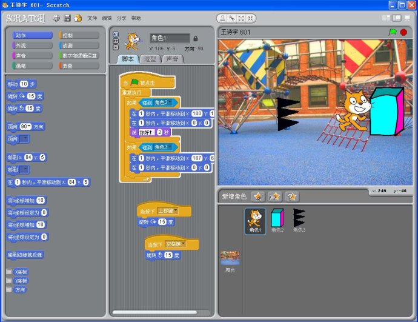This screenshot has height=322, width=418.
Task: Click the cat sprite on the stage
Action: point(354,111)
